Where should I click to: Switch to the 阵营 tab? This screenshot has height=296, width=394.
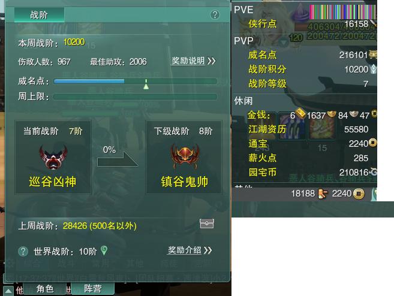tap(93, 289)
